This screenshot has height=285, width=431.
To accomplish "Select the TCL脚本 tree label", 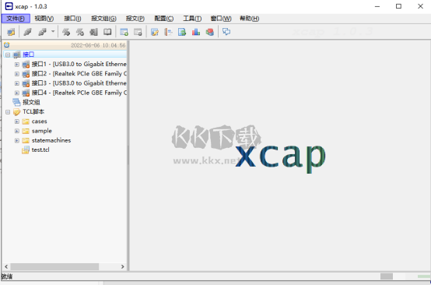I will point(33,111).
